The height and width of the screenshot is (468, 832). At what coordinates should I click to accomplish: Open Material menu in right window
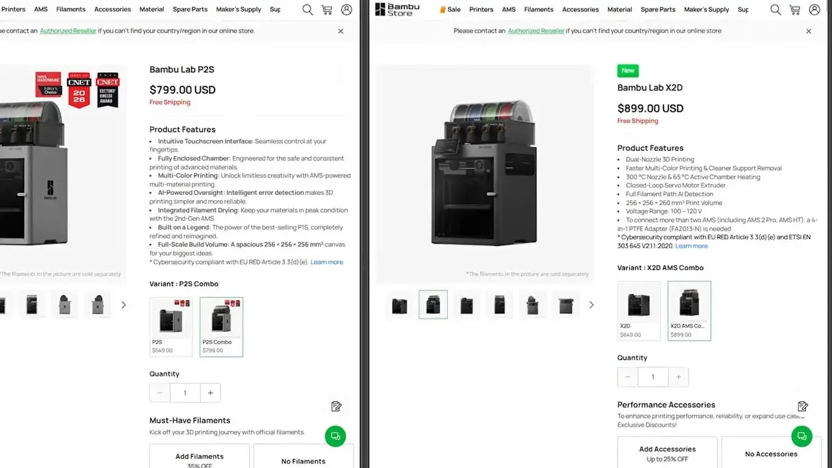(619, 10)
